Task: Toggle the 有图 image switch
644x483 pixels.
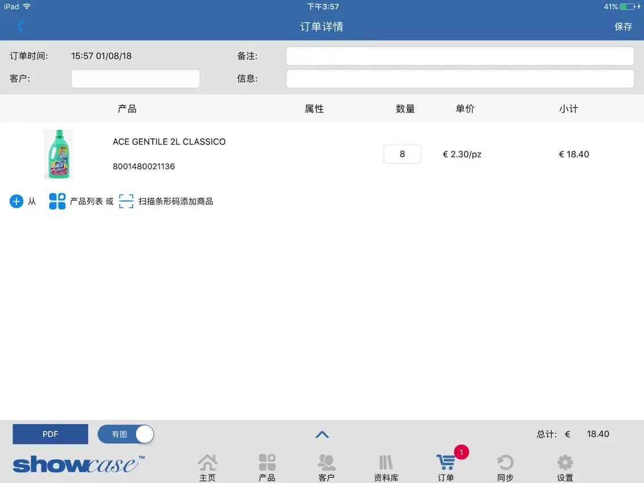Action: click(x=126, y=434)
